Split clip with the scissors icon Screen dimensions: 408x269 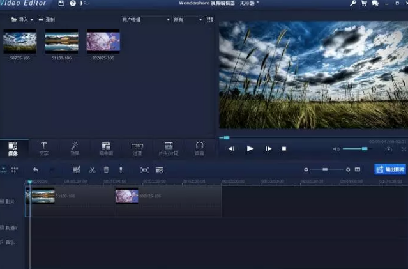pyautogui.click(x=92, y=170)
